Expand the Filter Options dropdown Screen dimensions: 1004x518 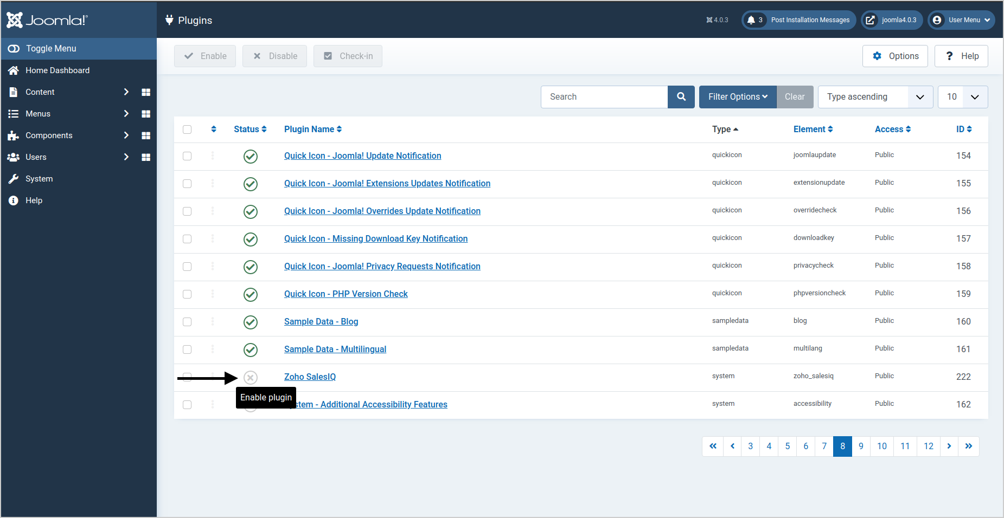[x=737, y=97]
